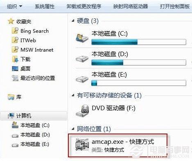
Task: Select Local Disk (E:) drive icon in main pane
Action: [82, 79]
